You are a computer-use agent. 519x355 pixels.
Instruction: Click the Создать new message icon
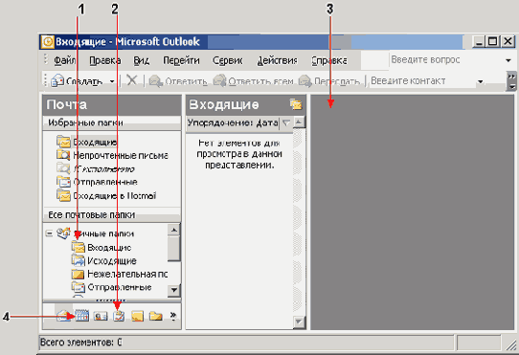point(57,80)
